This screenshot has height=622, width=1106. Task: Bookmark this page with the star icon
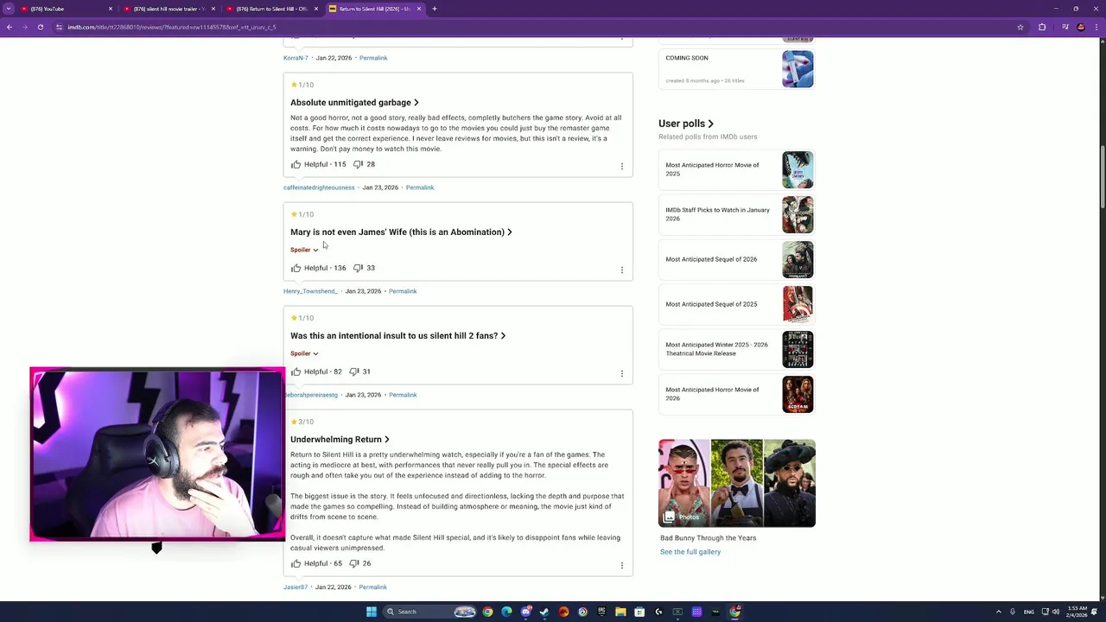point(1020,27)
